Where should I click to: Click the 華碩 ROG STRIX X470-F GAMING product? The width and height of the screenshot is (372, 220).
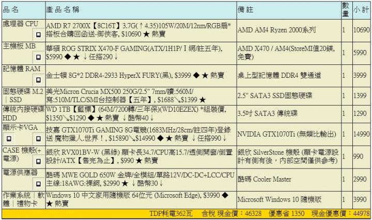tap(134, 53)
